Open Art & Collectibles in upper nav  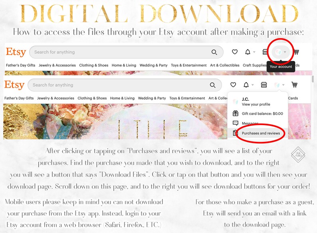coord(225,65)
